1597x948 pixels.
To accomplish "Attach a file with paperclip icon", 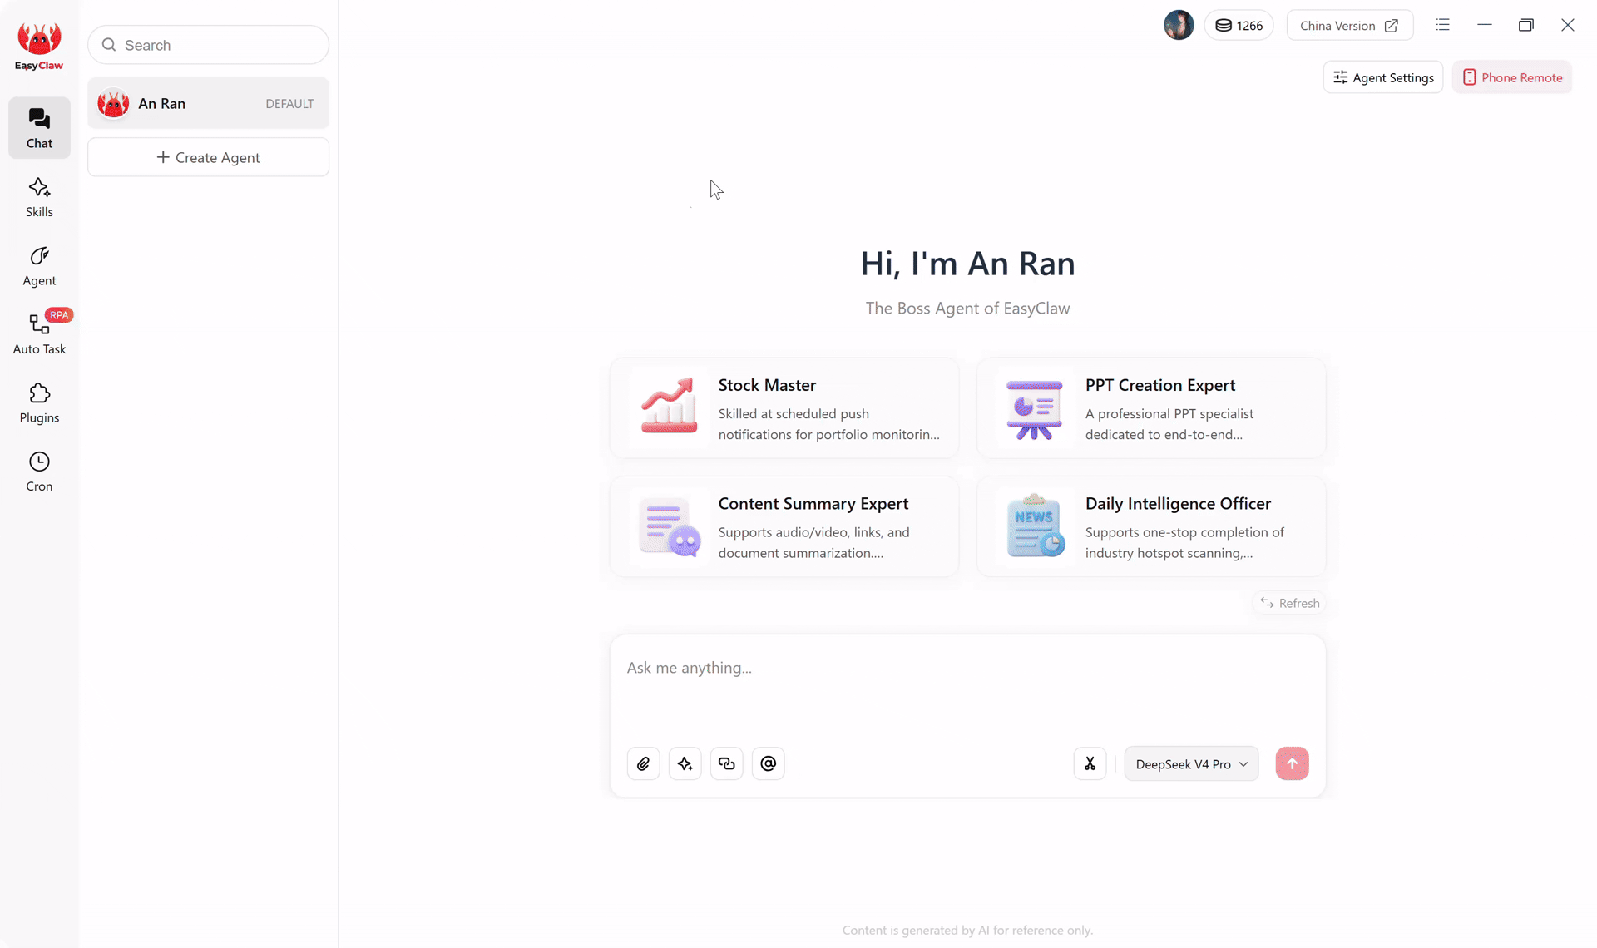I will point(643,763).
